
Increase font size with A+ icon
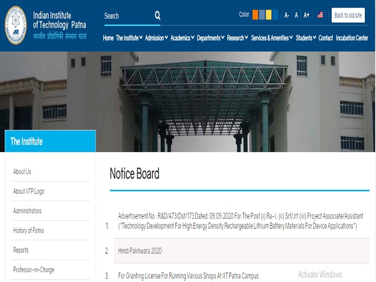(x=306, y=15)
